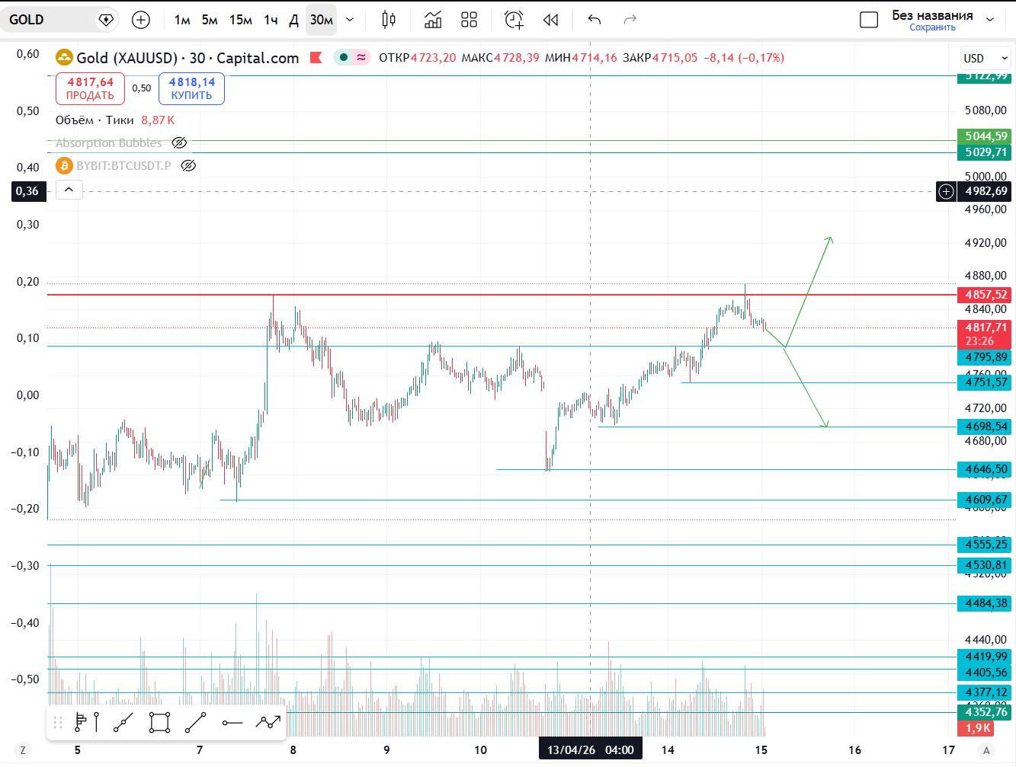This screenshot has height=767, width=1016.
Task: Switch to the 15м timeframe
Action: [241, 20]
